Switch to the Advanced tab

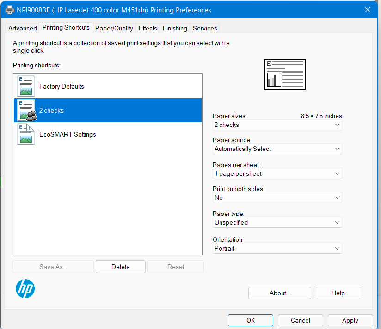tap(23, 28)
